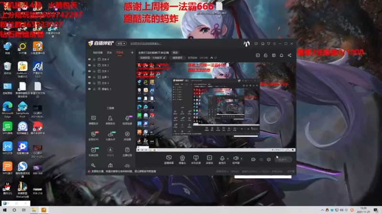Toggle the preview eye icon beside gear

click(x=261, y=159)
